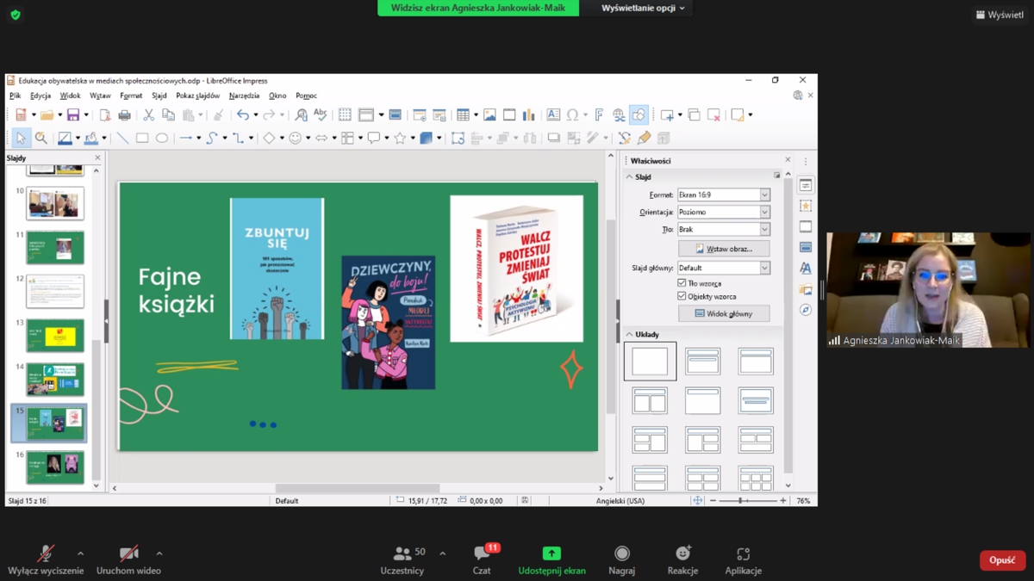Open the sidebar Styles deck icon
Viewport: 1034px width, 581px height.
point(806,268)
